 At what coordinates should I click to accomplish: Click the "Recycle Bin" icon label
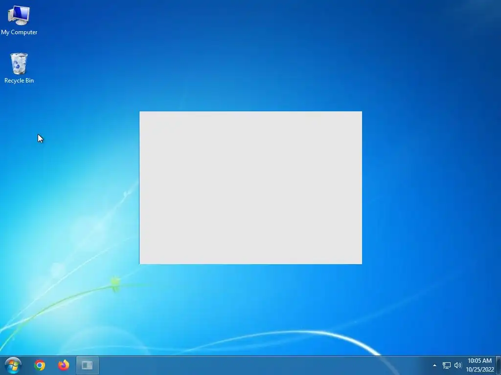19,81
